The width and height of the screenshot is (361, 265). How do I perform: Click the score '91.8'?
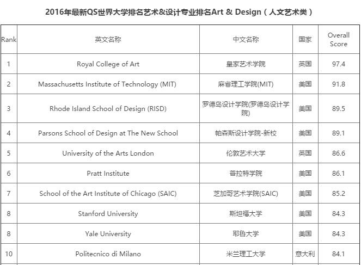[339, 84]
